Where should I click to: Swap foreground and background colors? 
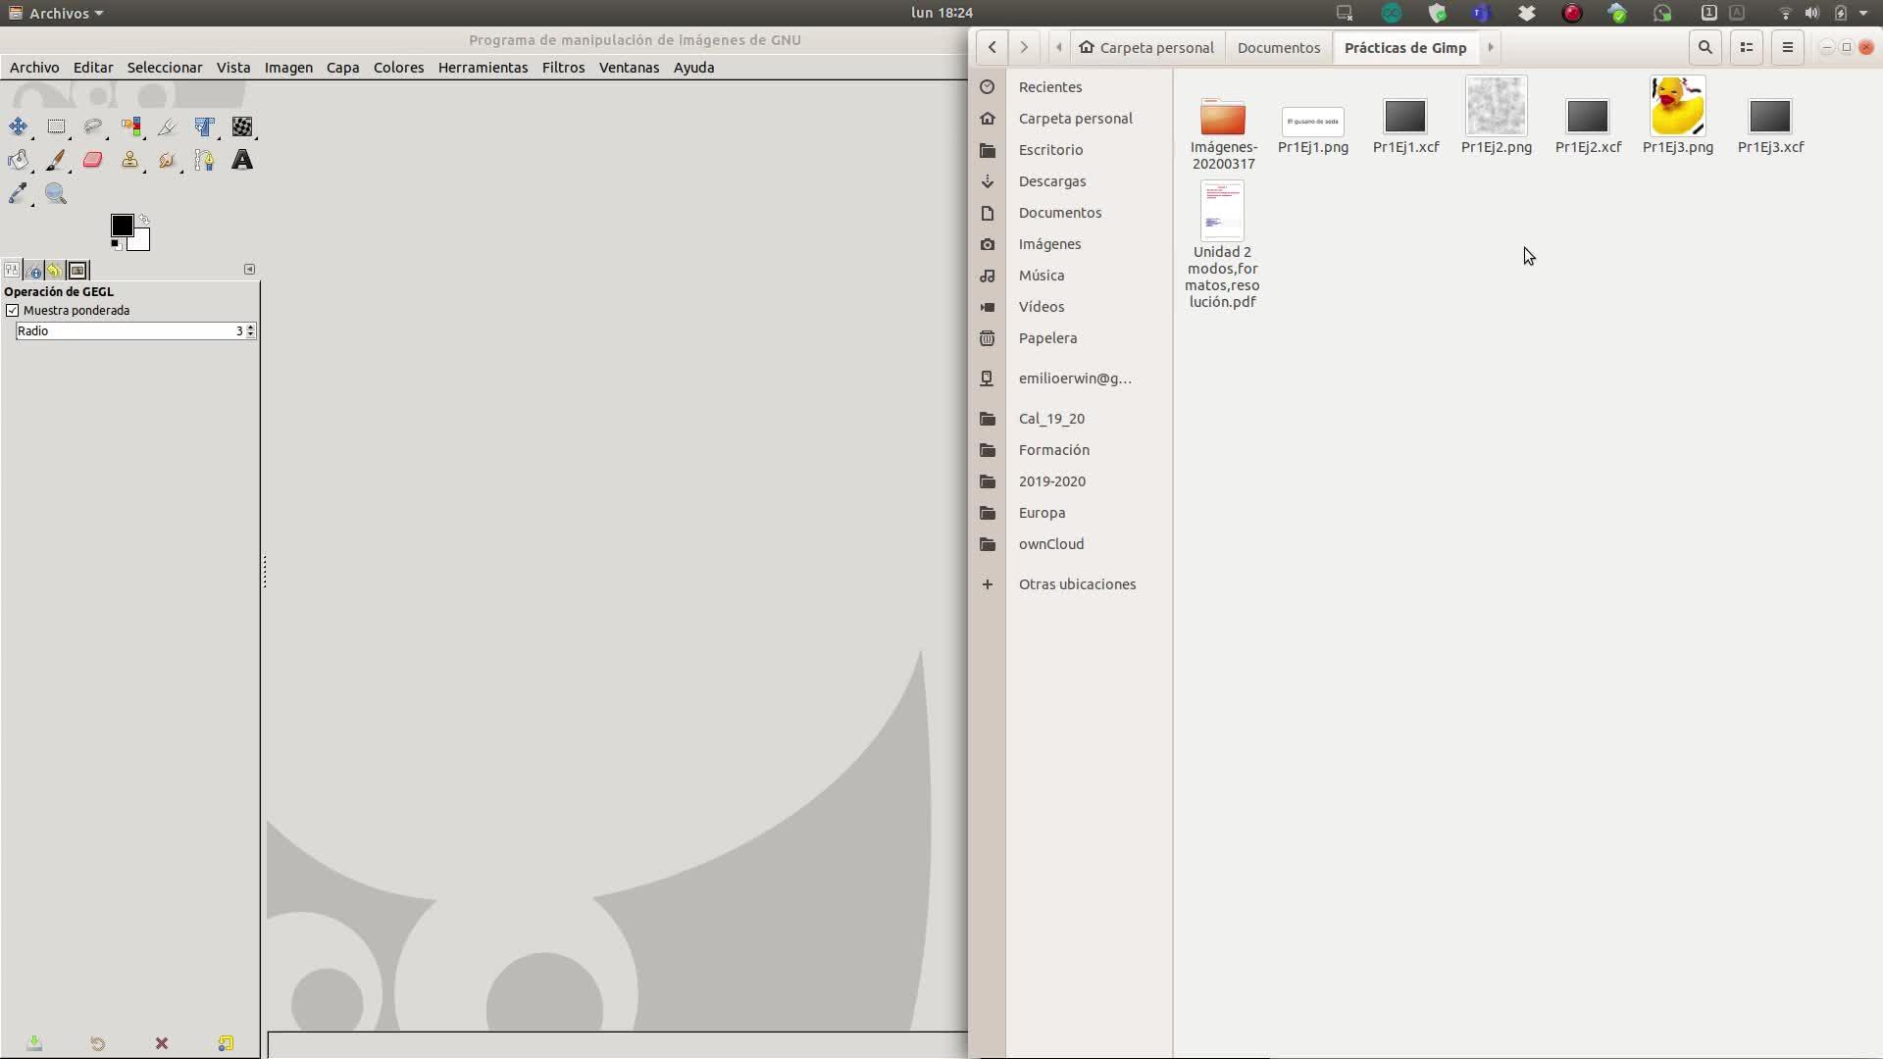point(144,220)
